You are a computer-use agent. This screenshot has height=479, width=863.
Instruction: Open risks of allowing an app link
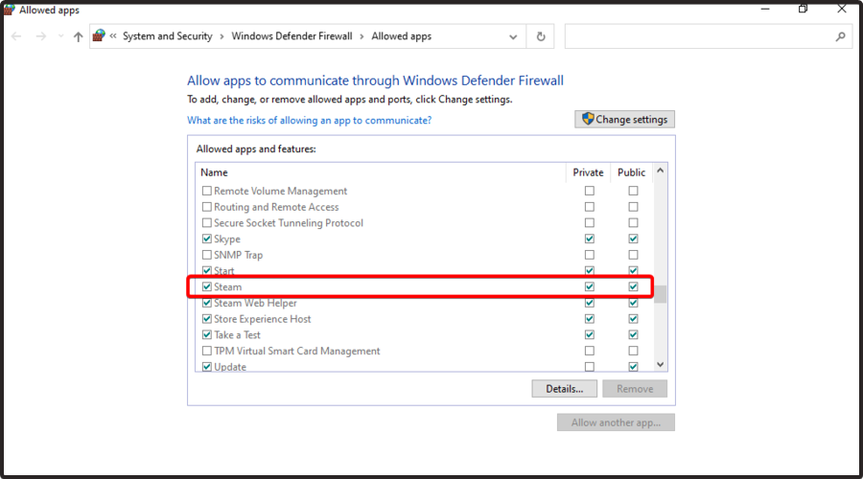(x=310, y=120)
